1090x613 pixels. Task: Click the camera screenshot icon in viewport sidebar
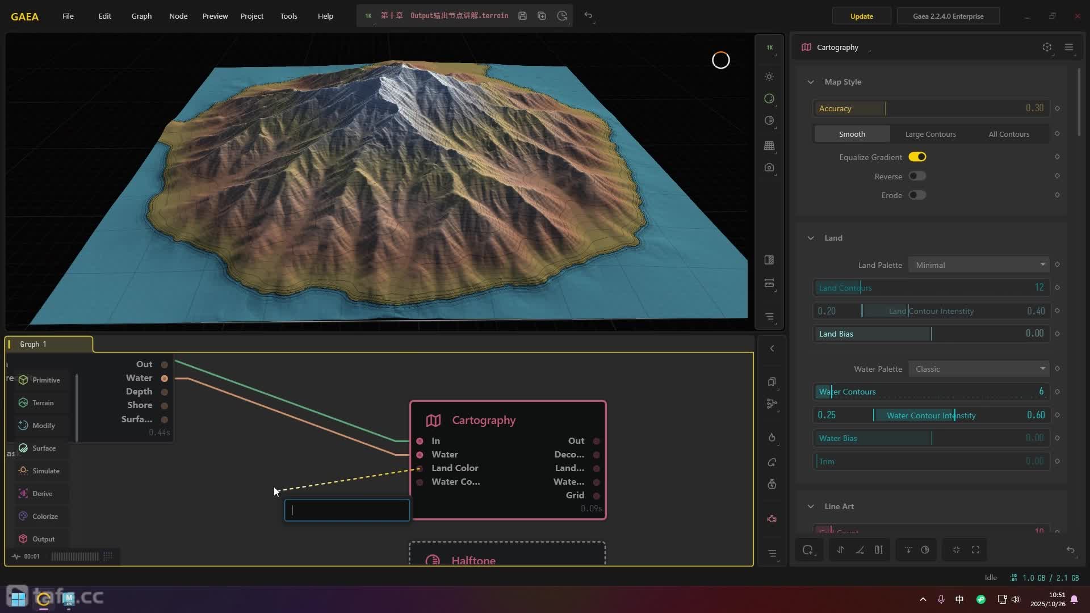pos(769,167)
